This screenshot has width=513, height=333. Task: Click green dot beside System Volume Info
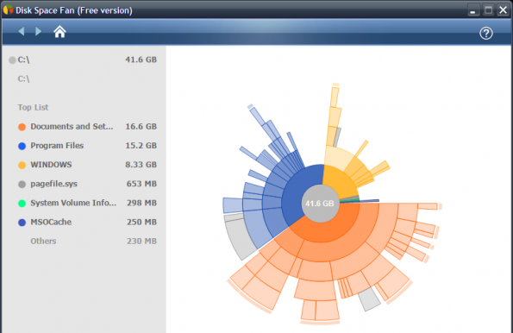22,204
